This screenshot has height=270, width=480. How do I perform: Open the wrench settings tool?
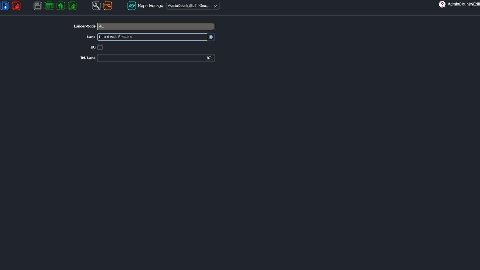pyautogui.click(x=96, y=6)
